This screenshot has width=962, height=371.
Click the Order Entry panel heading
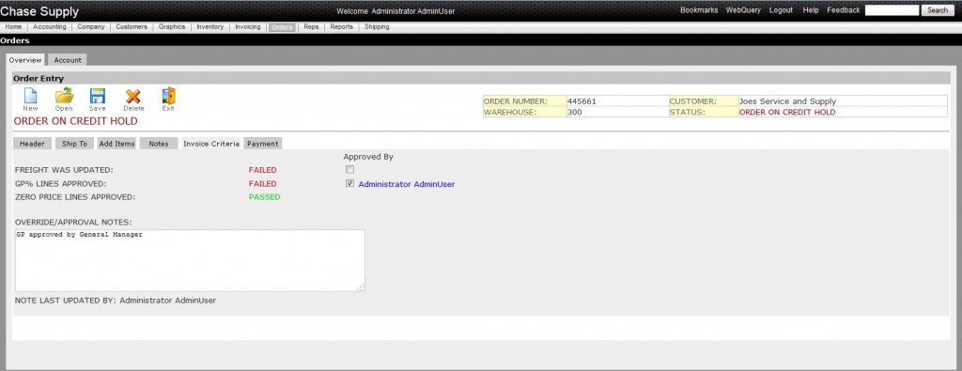pos(39,79)
